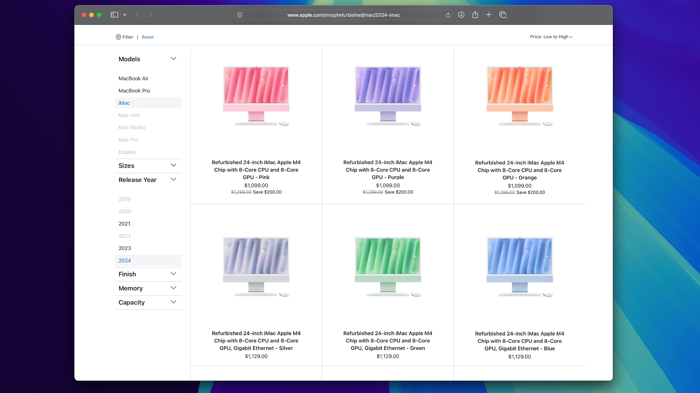Open the Price: Low to High sort dropdown
Image resolution: width=700 pixels, height=393 pixels.
coord(551,37)
